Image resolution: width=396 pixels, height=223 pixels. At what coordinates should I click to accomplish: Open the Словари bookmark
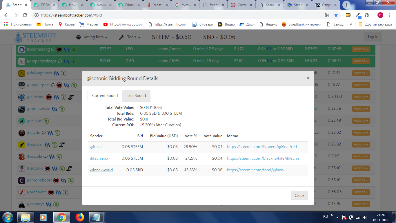pos(203,24)
